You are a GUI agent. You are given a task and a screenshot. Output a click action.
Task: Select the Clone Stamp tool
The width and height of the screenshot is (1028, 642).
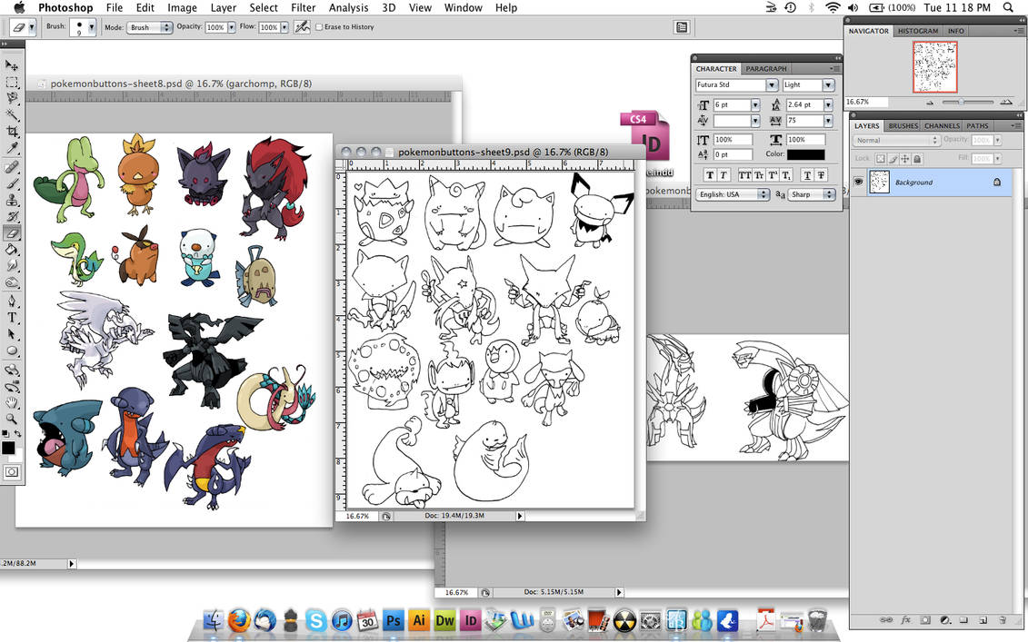point(12,201)
